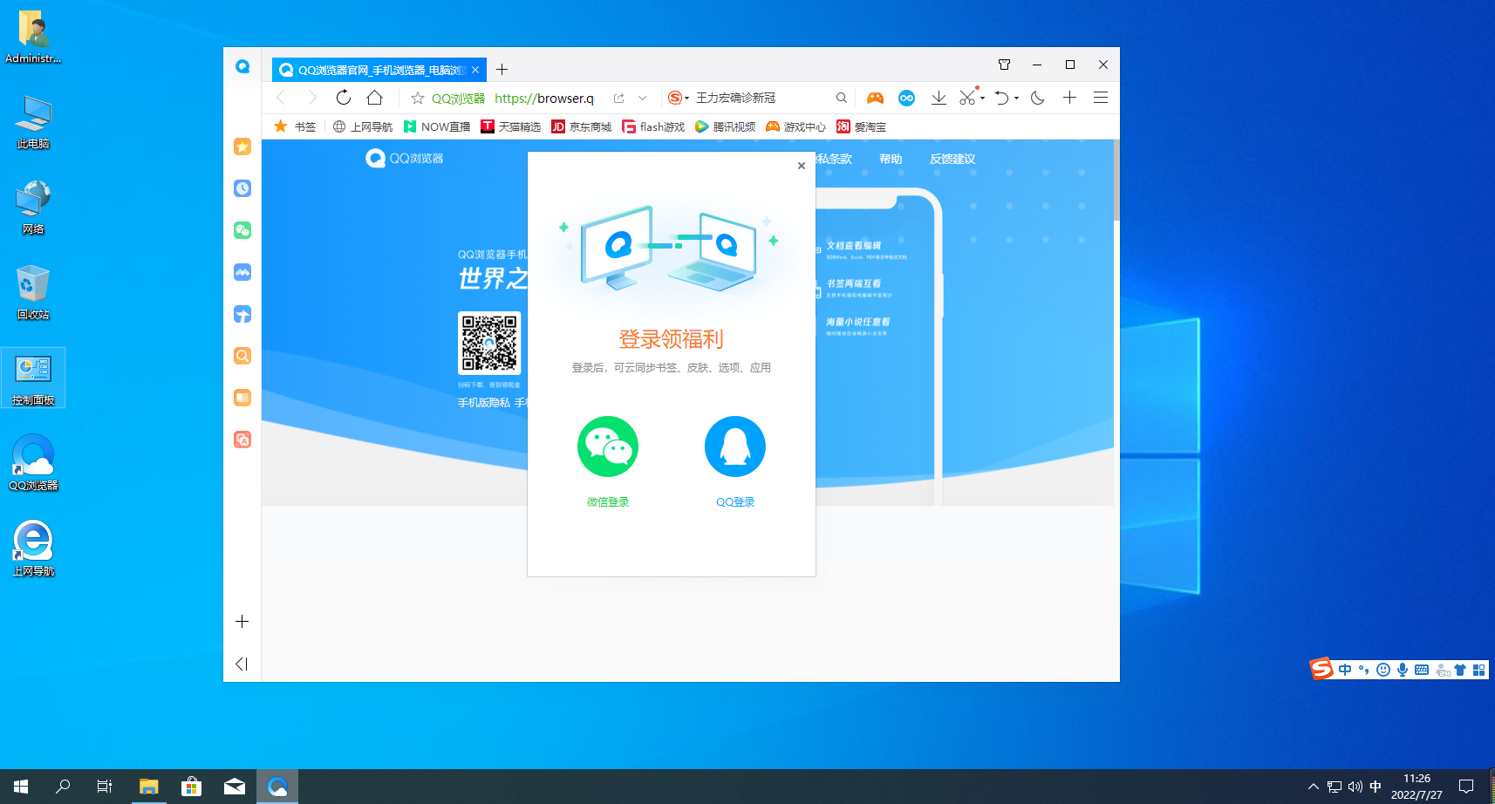The height and width of the screenshot is (804, 1495).
Task: Go to the browser home page
Action: click(375, 98)
